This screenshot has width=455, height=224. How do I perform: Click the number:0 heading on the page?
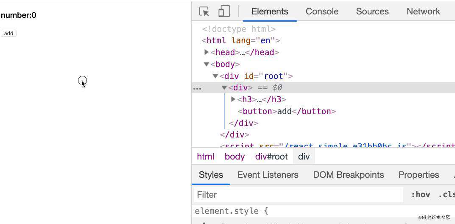[19, 15]
